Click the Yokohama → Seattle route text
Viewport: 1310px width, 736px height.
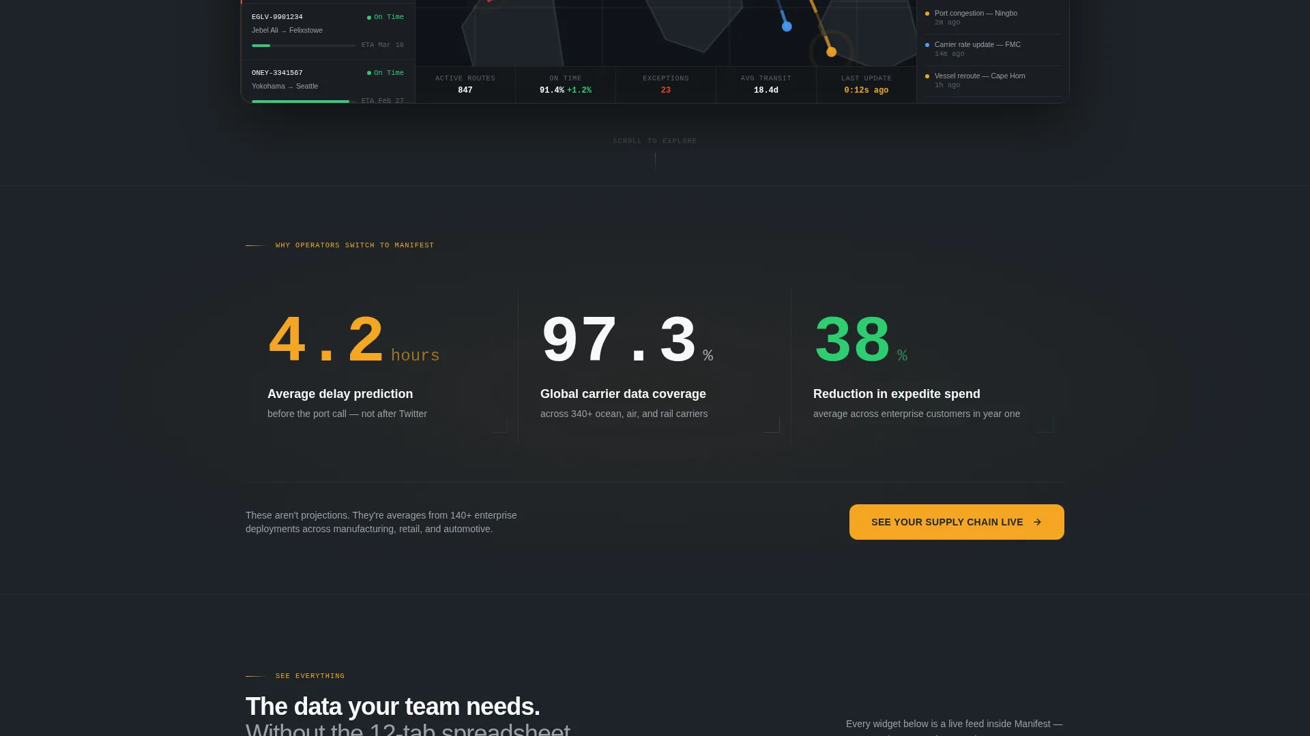click(285, 86)
